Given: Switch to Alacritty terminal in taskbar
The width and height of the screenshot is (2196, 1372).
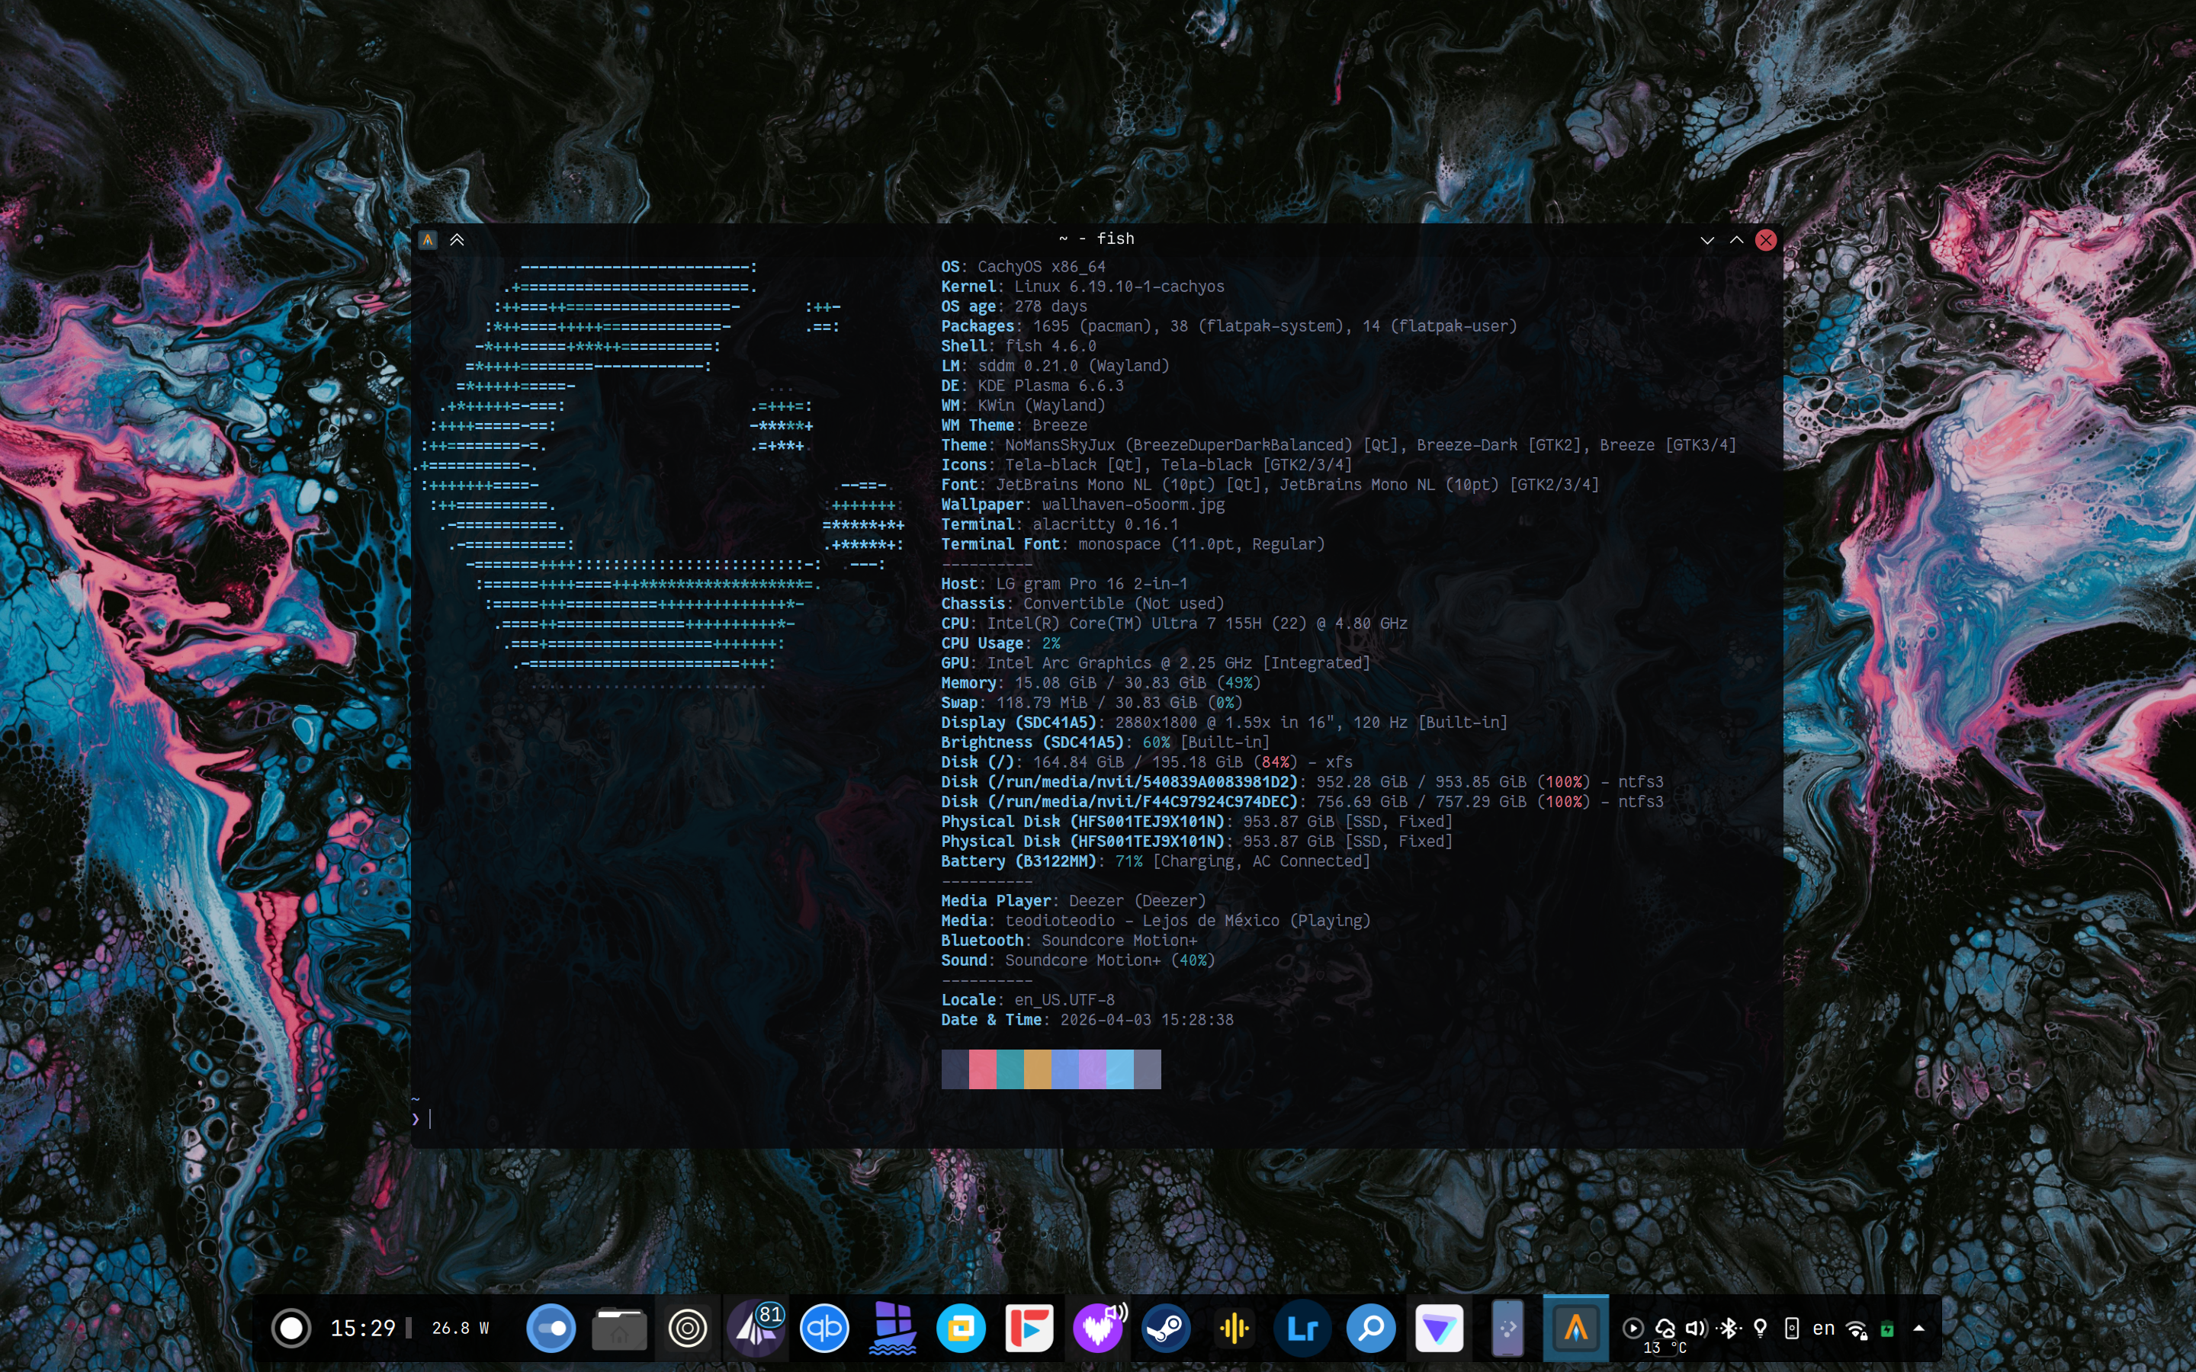Looking at the screenshot, I should (x=1575, y=1329).
